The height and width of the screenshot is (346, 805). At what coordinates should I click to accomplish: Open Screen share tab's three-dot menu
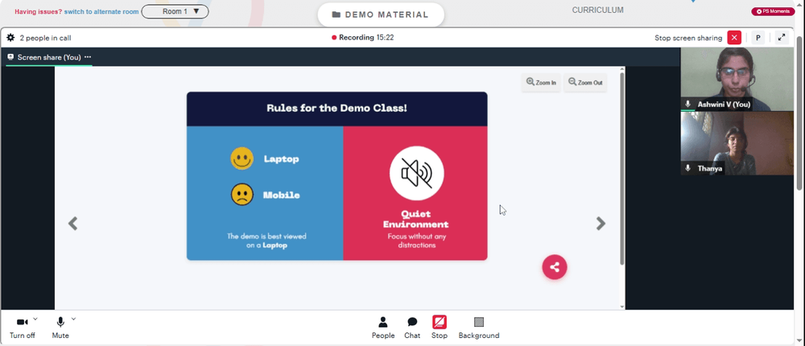tap(88, 57)
